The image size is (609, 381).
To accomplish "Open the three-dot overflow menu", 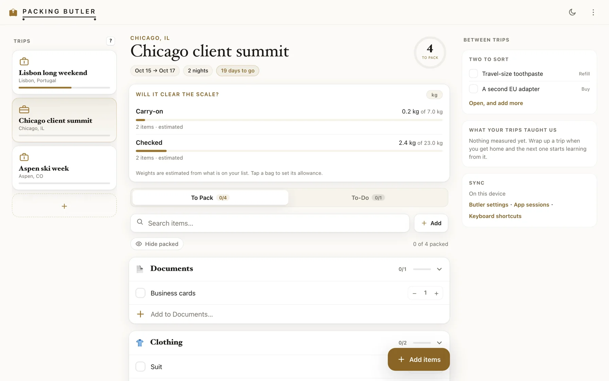I will [593, 12].
